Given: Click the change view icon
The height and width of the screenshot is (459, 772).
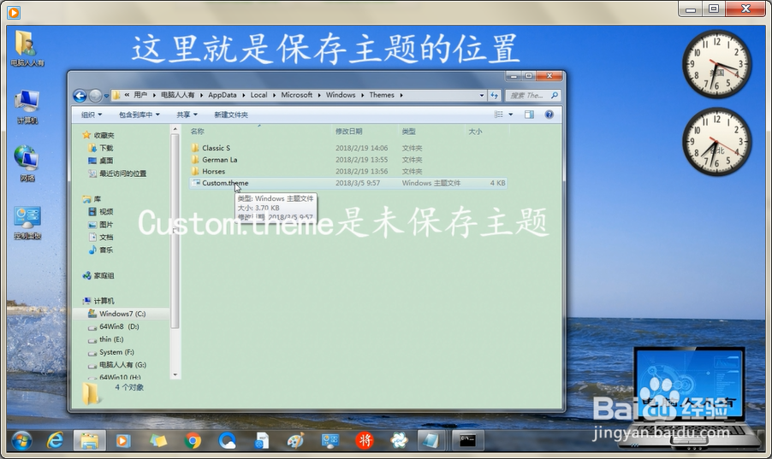Looking at the screenshot, I should pyautogui.click(x=499, y=115).
